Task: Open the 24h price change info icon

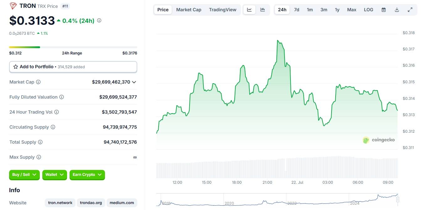Action: (x=99, y=21)
